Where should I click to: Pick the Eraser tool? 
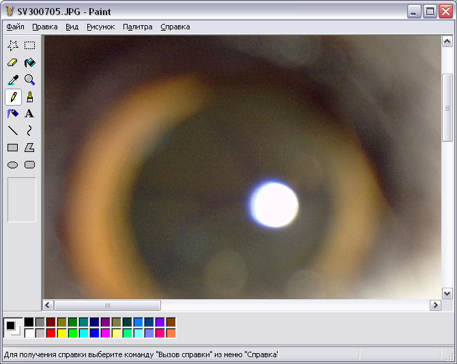tap(12, 63)
